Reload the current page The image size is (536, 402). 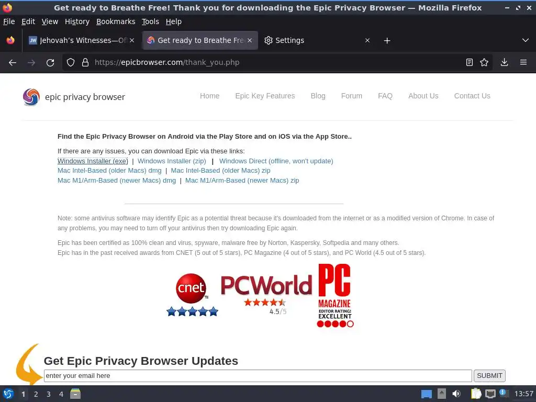coord(50,63)
